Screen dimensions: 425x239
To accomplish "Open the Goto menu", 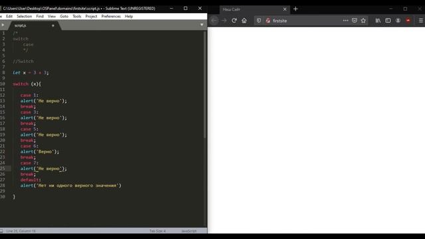I will (x=64, y=16).
